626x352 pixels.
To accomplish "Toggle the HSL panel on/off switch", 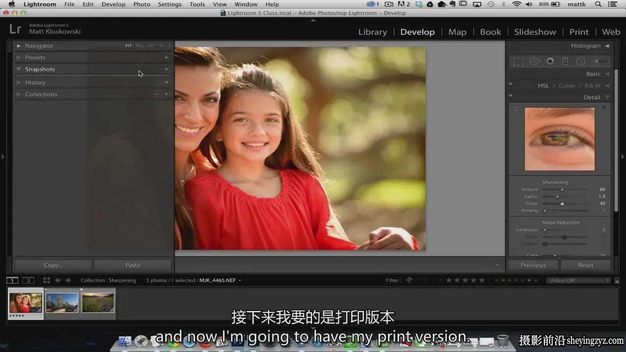I will (x=511, y=84).
